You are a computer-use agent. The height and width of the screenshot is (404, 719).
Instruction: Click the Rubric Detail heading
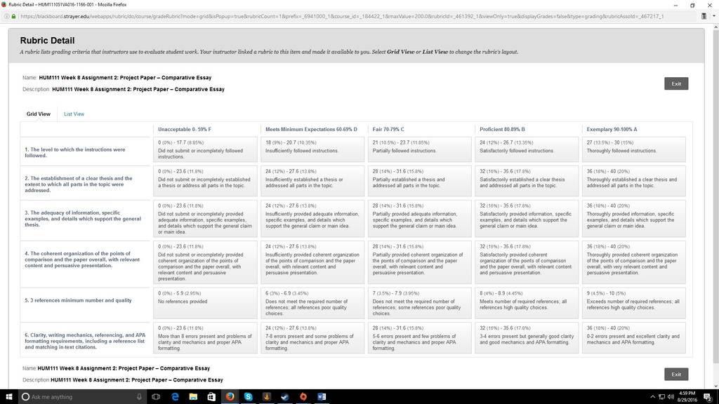click(x=47, y=41)
